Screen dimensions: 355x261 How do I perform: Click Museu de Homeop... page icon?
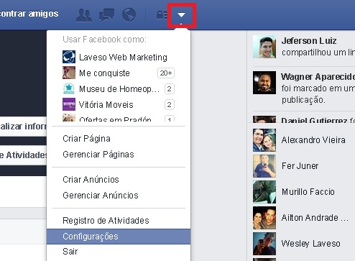click(69, 88)
